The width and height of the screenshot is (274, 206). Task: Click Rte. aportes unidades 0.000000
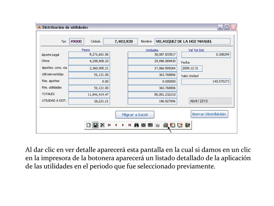pos(152,82)
